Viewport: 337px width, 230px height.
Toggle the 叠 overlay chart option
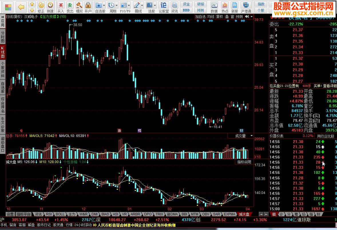(227, 17)
